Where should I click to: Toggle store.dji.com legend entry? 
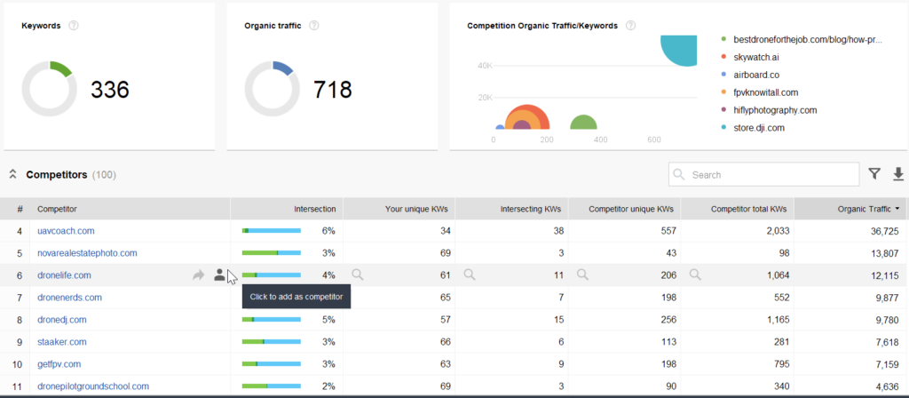point(751,128)
